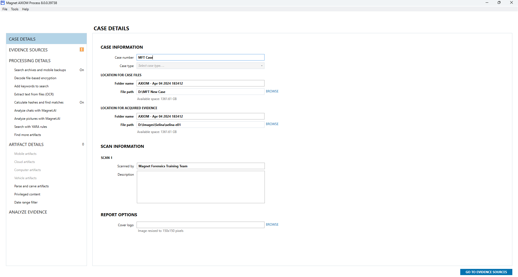Image resolution: width=518 pixels, height=277 pixels.
Task: Click the orange warning icon beside Evidence Sources
Action: click(x=82, y=49)
